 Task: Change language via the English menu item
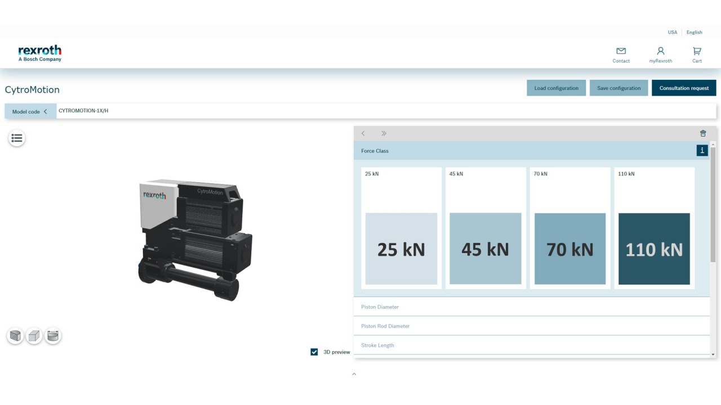point(694,32)
